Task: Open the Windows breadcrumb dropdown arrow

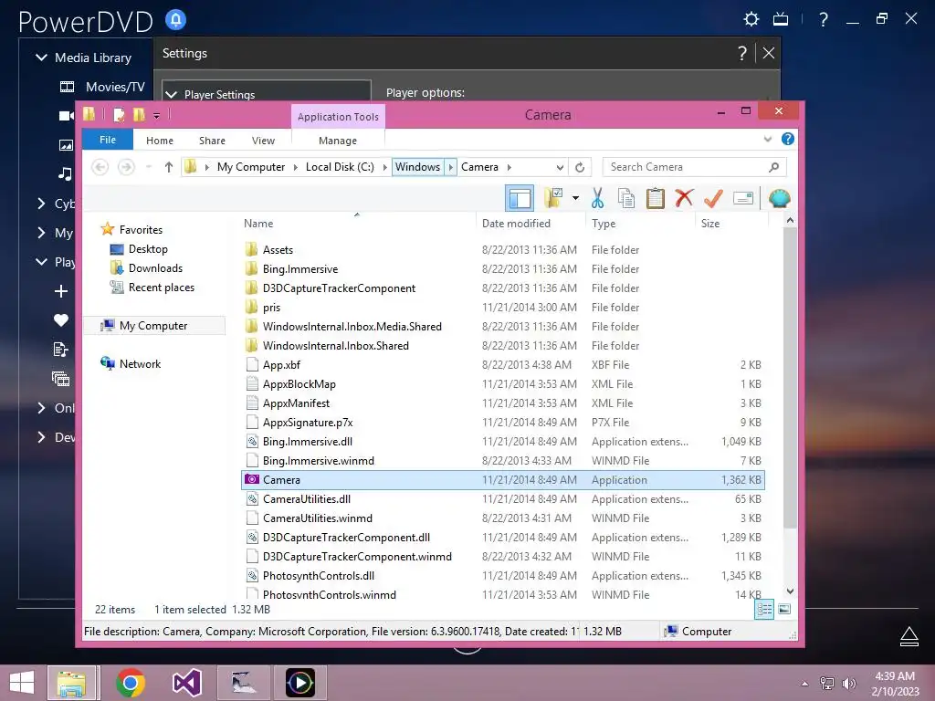Action: point(451,167)
